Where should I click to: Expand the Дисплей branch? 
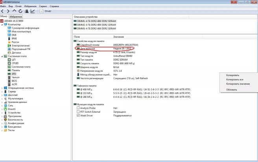2,95
